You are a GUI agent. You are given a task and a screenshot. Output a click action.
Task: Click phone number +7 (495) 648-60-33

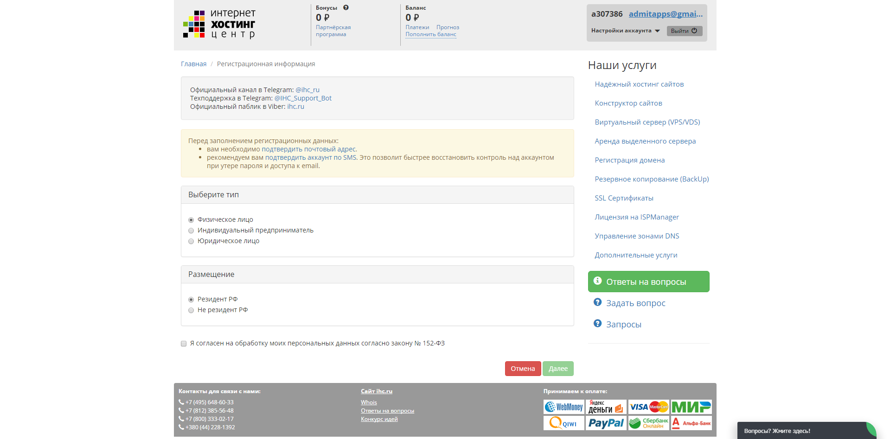coord(209,402)
